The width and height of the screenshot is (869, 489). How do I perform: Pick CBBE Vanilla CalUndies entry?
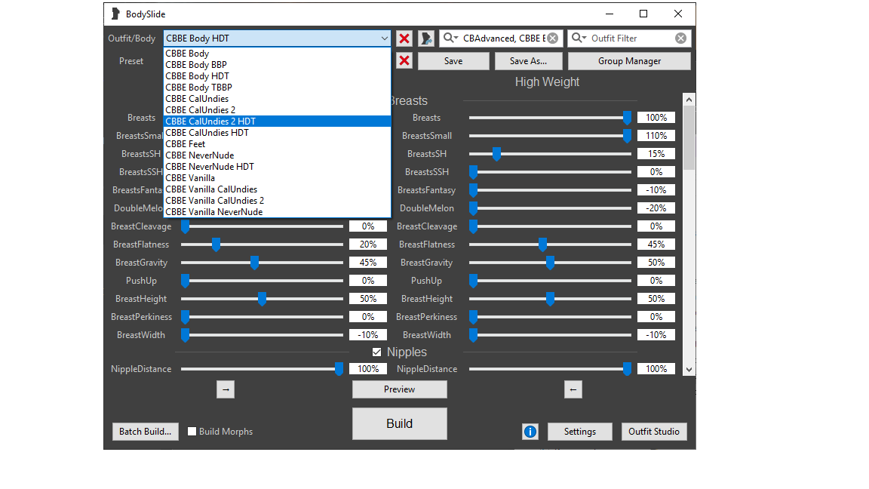click(277, 189)
